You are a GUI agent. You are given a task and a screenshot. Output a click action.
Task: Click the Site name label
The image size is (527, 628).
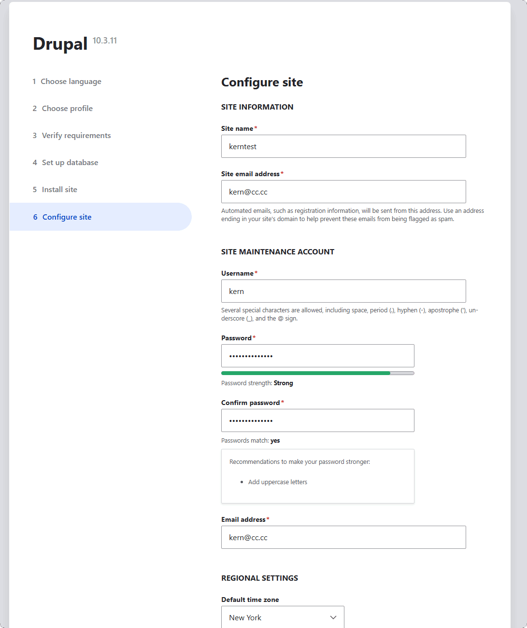click(237, 128)
